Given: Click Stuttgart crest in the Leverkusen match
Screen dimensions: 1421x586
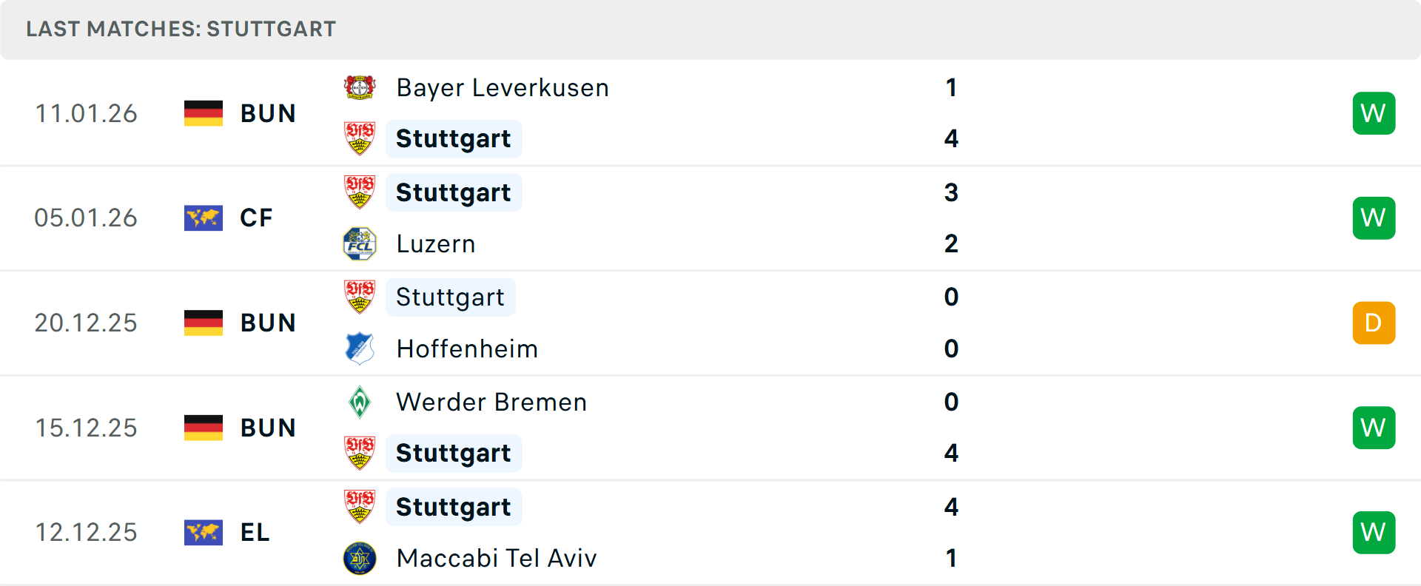Looking at the screenshot, I should (x=360, y=138).
